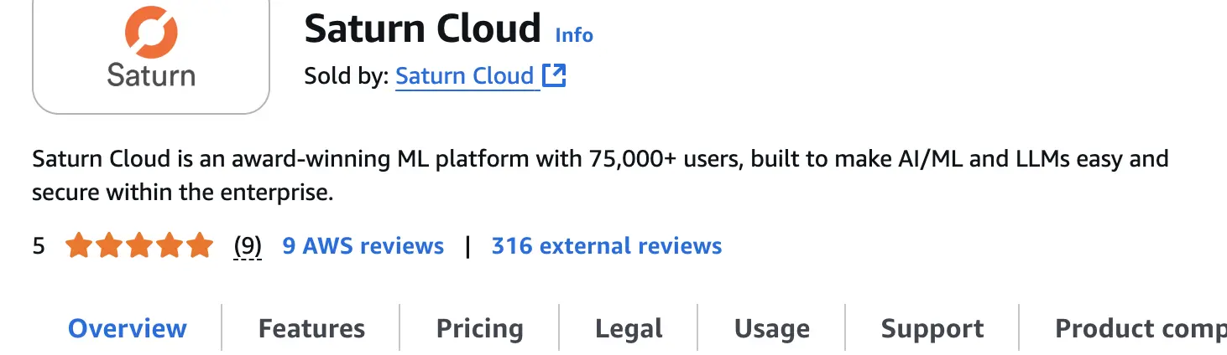Open the 316 external reviews link
The width and height of the screenshot is (1227, 355).
coord(606,246)
